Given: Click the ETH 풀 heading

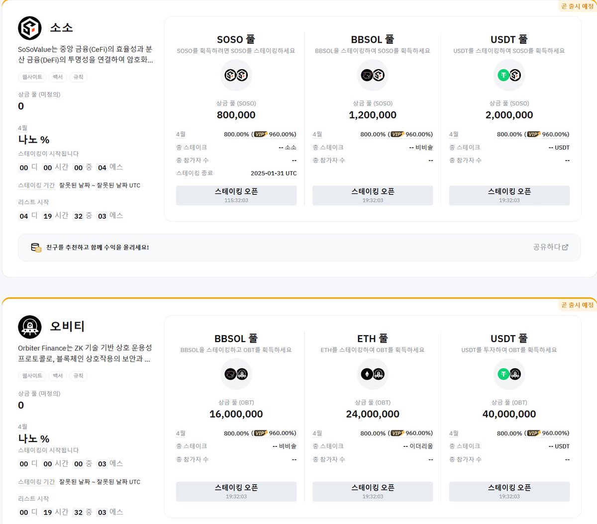Looking at the screenshot, I should (x=373, y=339).
